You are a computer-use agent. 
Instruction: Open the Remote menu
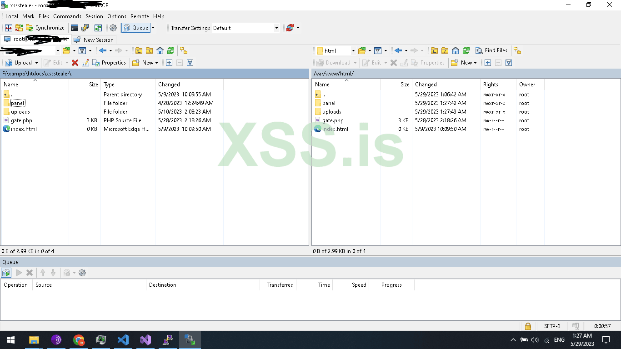(x=140, y=16)
